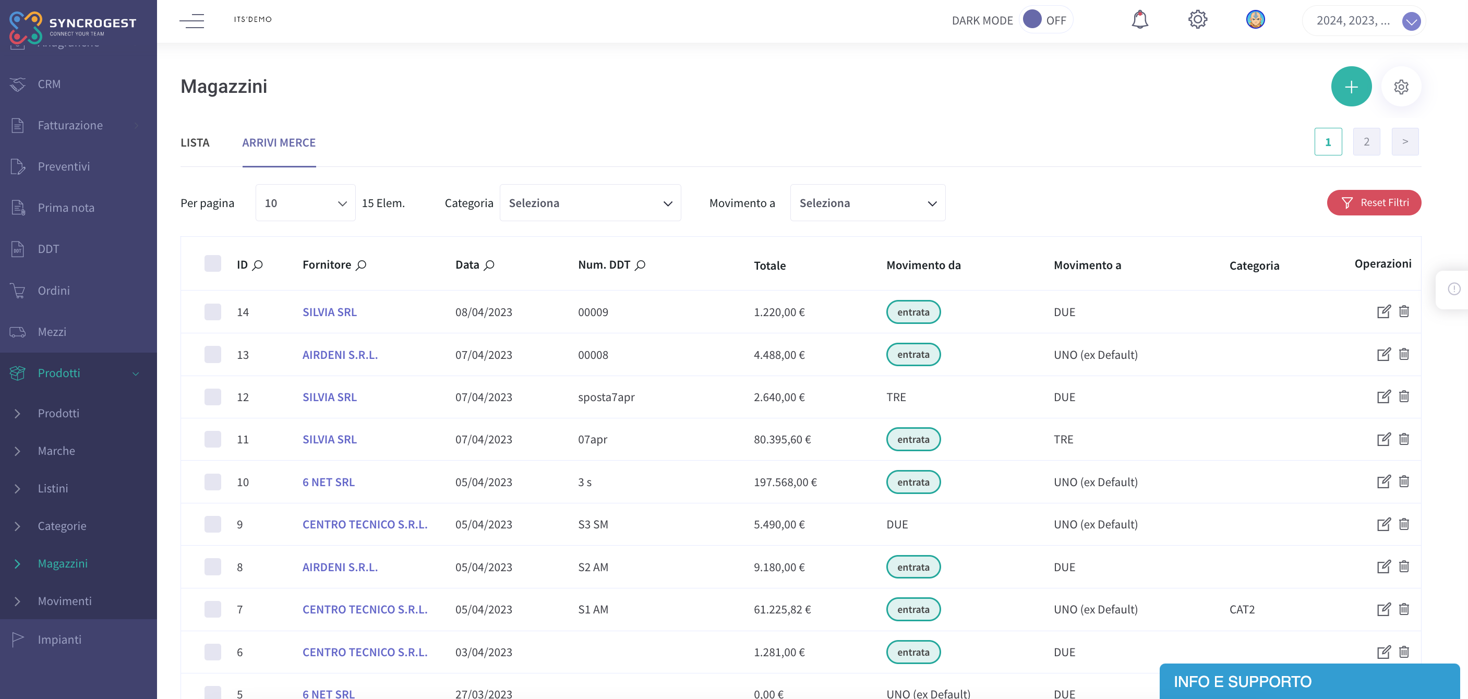Click the SyncroGest logo
This screenshot has height=699, width=1468.
tap(73, 26)
